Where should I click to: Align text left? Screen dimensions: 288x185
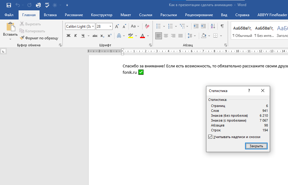pos(159,36)
